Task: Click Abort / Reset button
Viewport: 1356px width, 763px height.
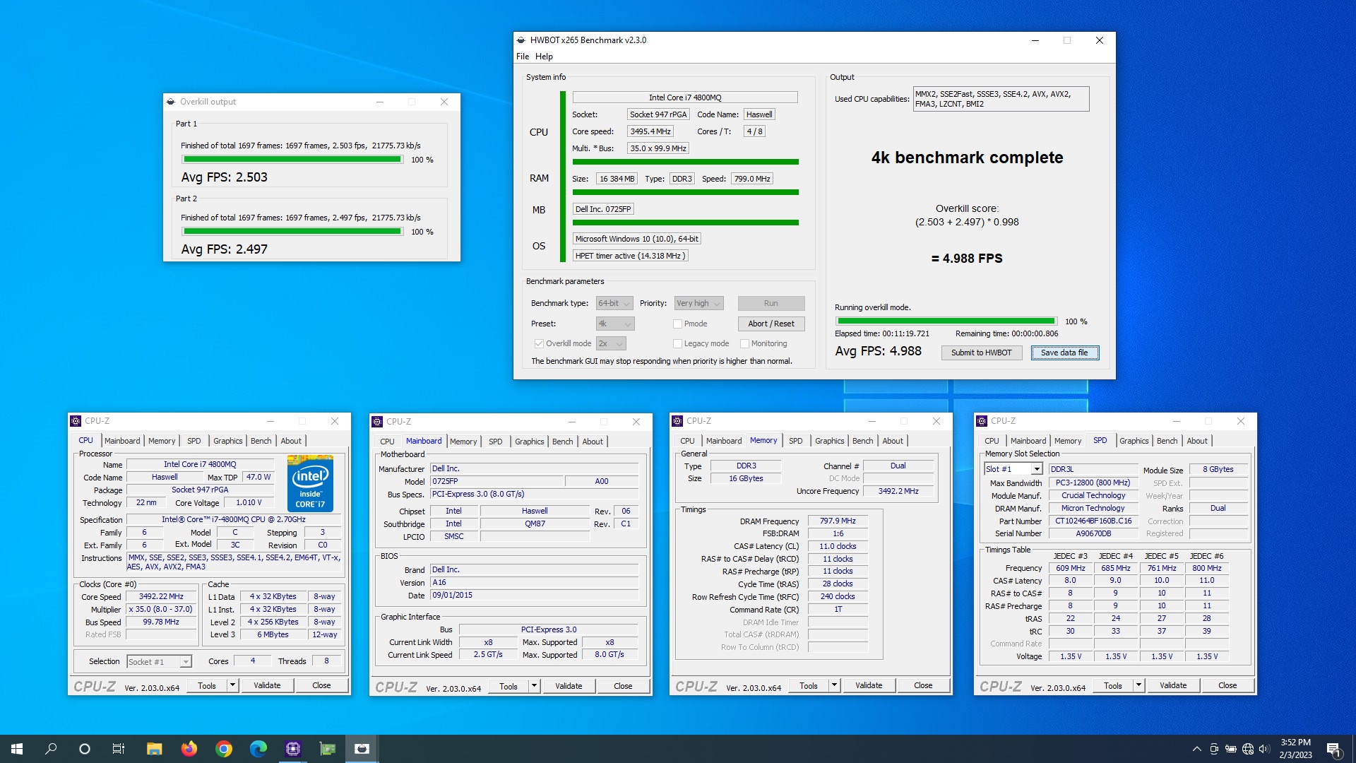Action: 771,324
